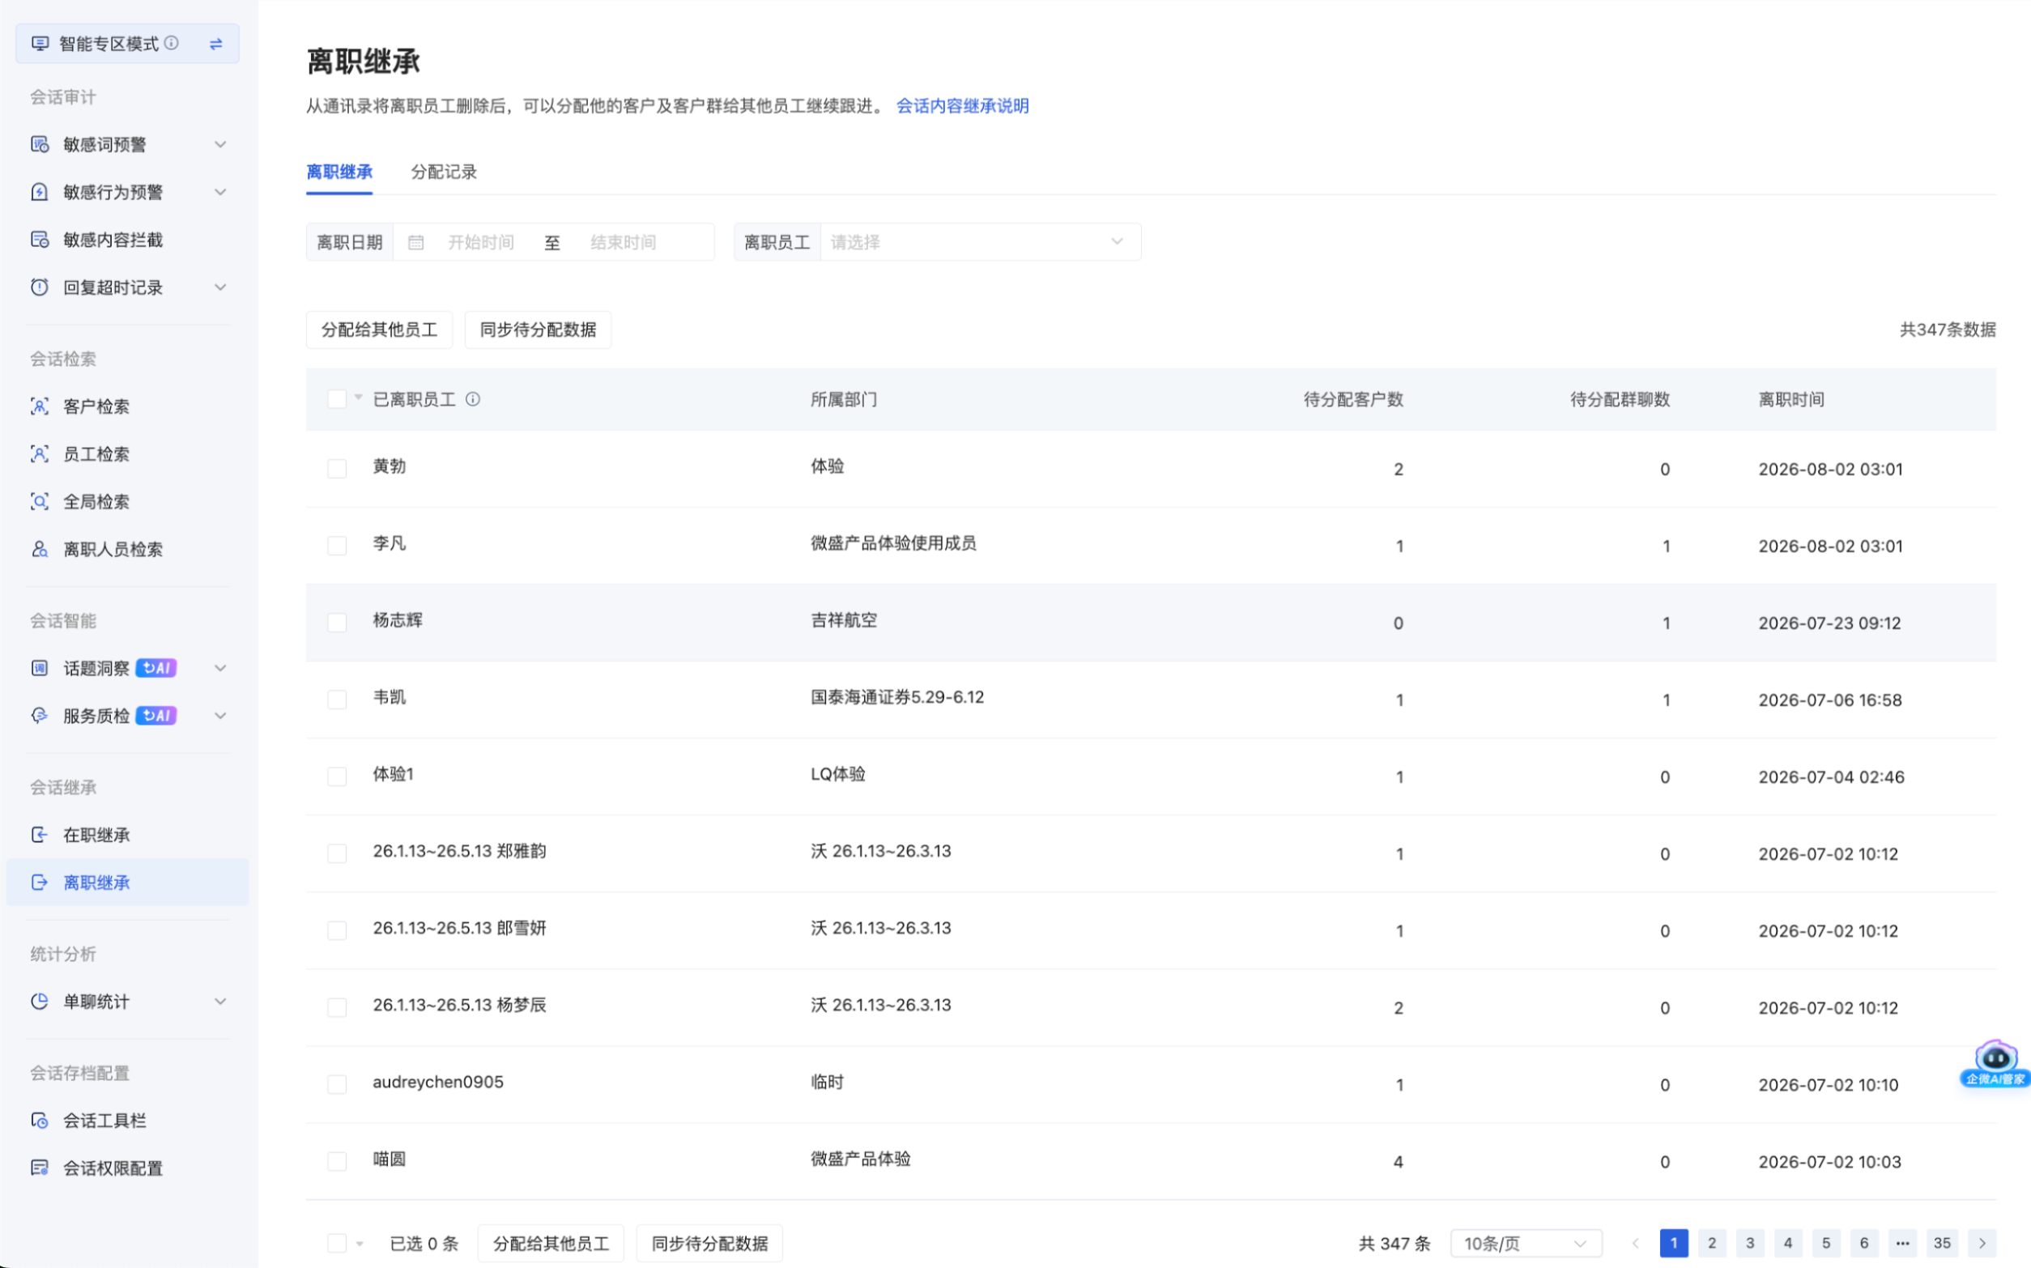The image size is (2031, 1268).
Task: Select the 杨志辉 row checkbox
Action: click(x=337, y=623)
